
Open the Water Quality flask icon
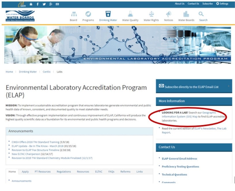[x=130, y=14]
